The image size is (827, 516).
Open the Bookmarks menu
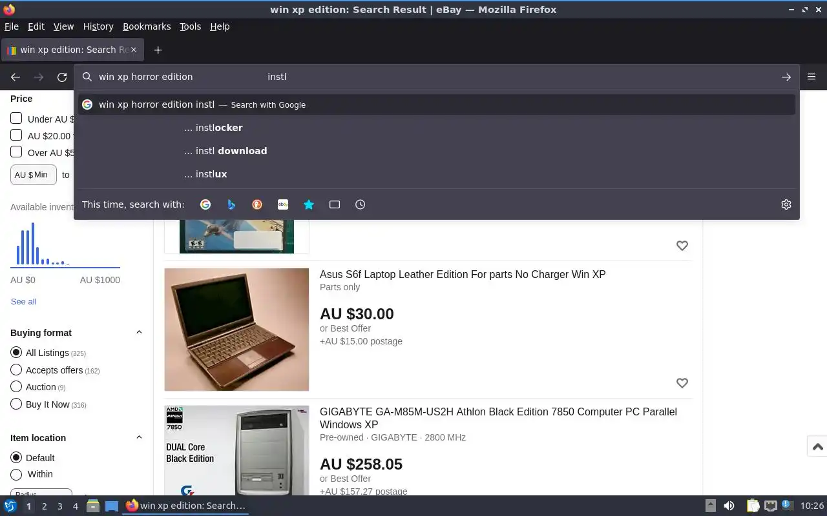click(147, 26)
